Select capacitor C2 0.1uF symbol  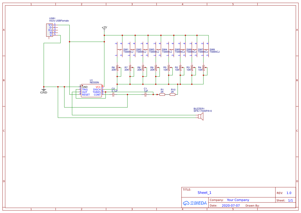(114, 95)
